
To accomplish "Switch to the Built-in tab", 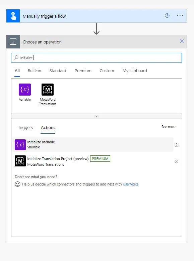I will pyautogui.click(x=35, y=71).
